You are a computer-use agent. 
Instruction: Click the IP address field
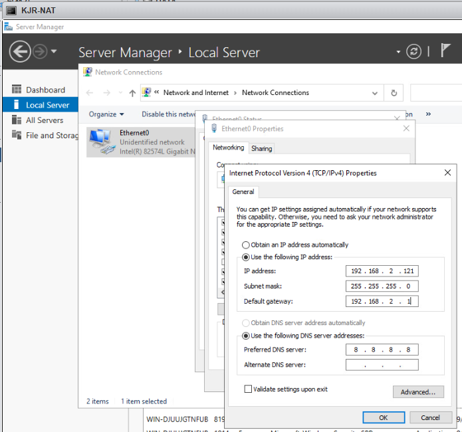382,271
